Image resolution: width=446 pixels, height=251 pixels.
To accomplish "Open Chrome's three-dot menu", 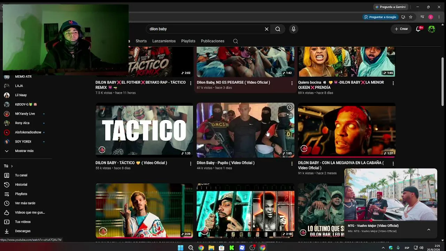I will pyautogui.click(x=439, y=17).
